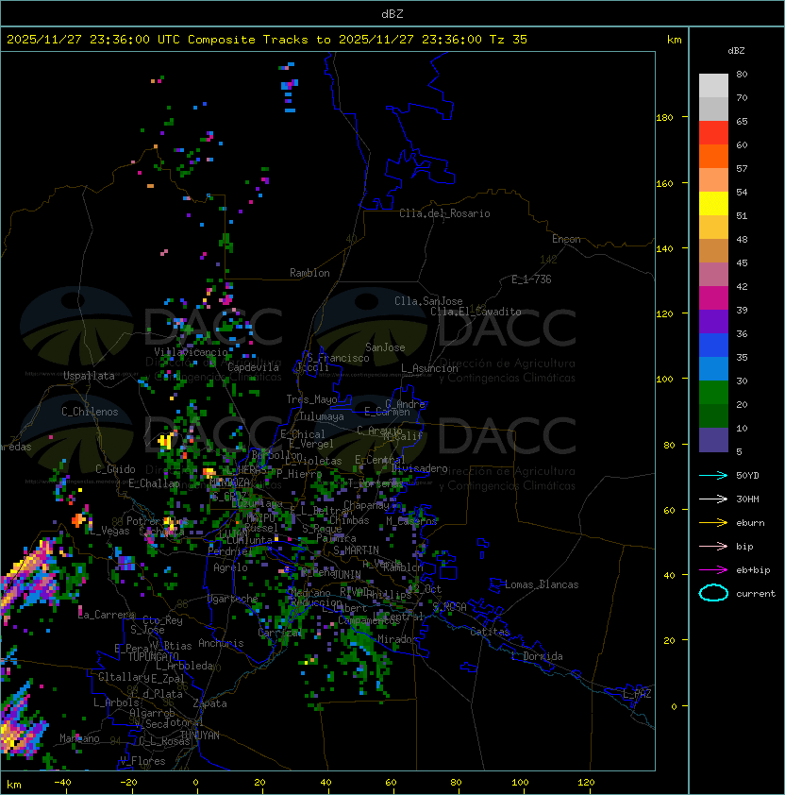The height and width of the screenshot is (795, 785).
Task: Click the C_Chilenos place label
Action: (x=90, y=412)
